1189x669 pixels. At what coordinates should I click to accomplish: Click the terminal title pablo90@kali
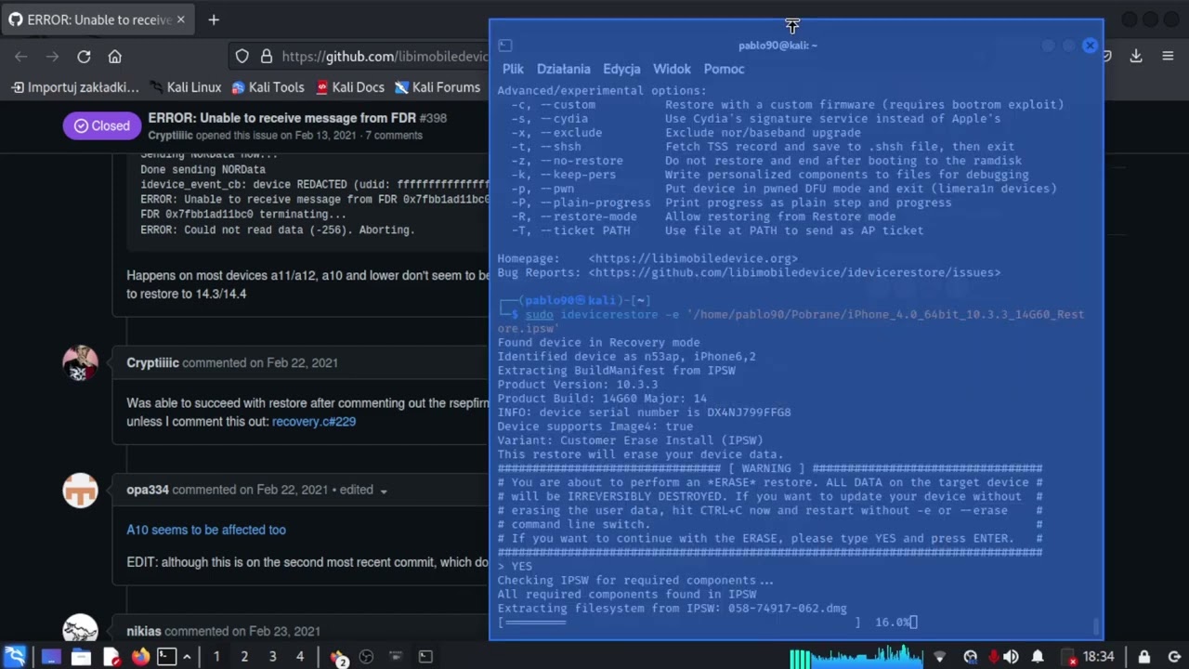click(x=778, y=46)
